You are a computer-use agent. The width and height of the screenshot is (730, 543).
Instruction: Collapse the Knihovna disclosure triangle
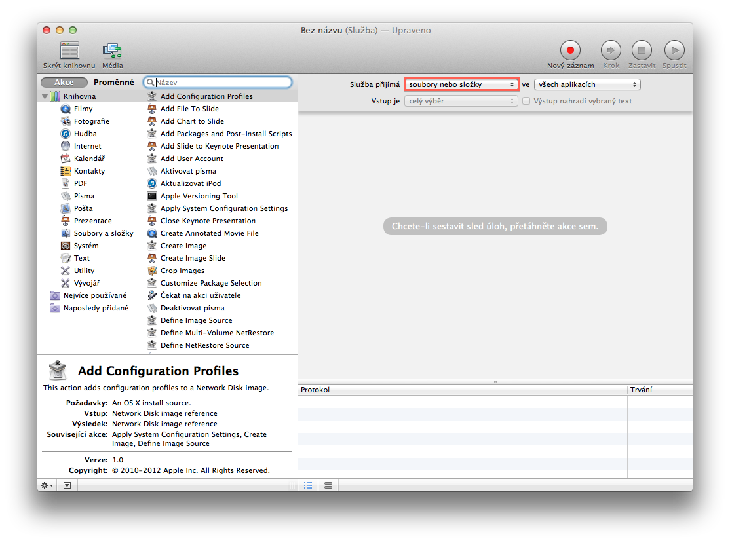(x=45, y=97)
